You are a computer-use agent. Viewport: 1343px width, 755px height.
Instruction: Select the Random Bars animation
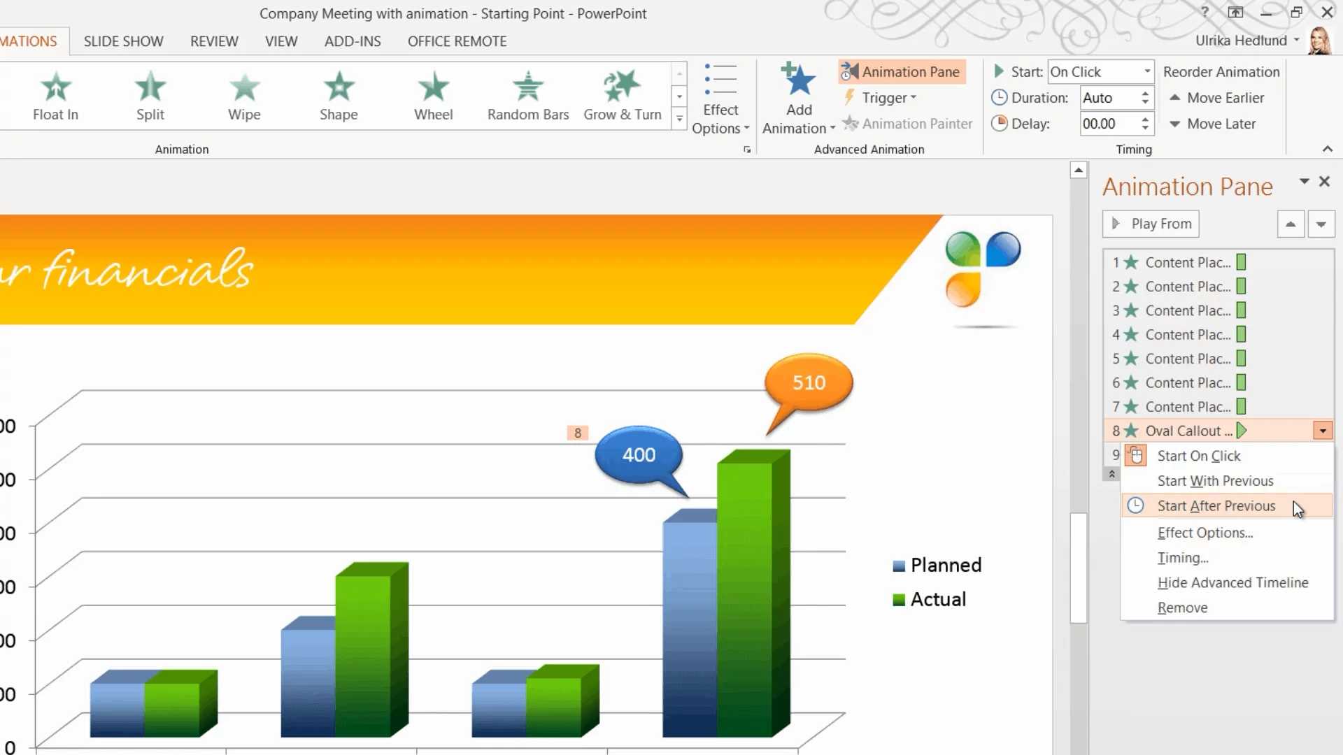coord(527,96)
